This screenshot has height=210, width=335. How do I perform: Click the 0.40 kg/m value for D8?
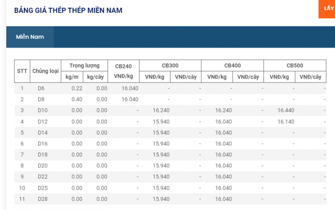77,100
